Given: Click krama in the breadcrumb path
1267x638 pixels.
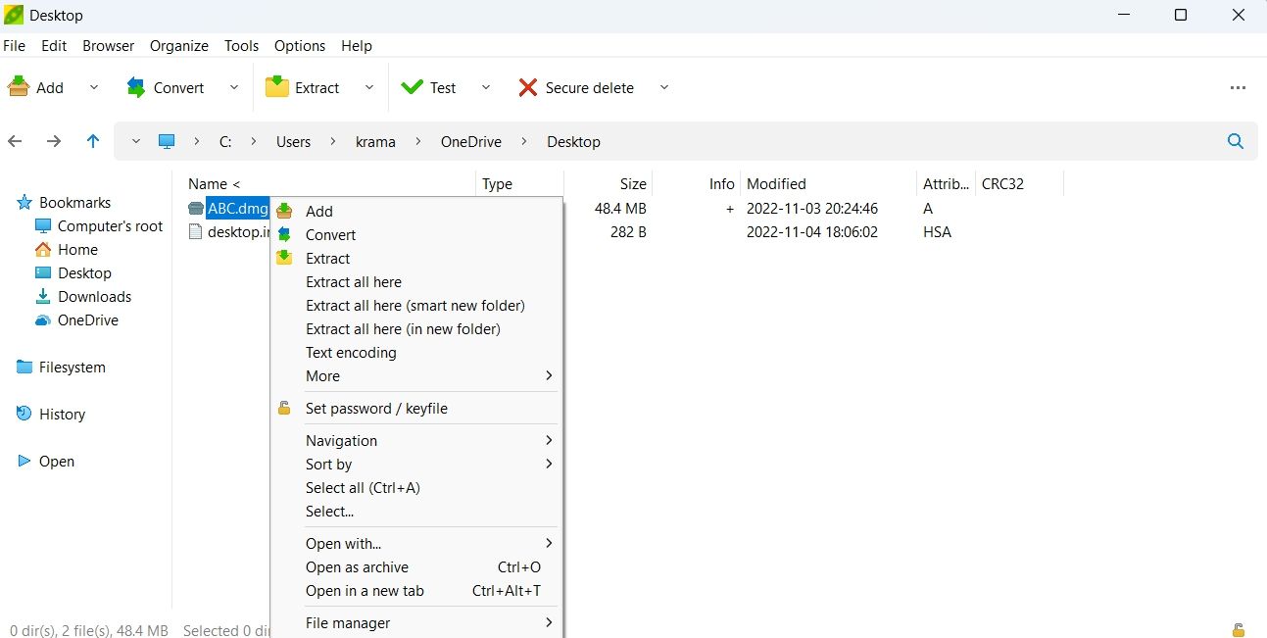Looking at the screenshot, I should pos(376,141).
